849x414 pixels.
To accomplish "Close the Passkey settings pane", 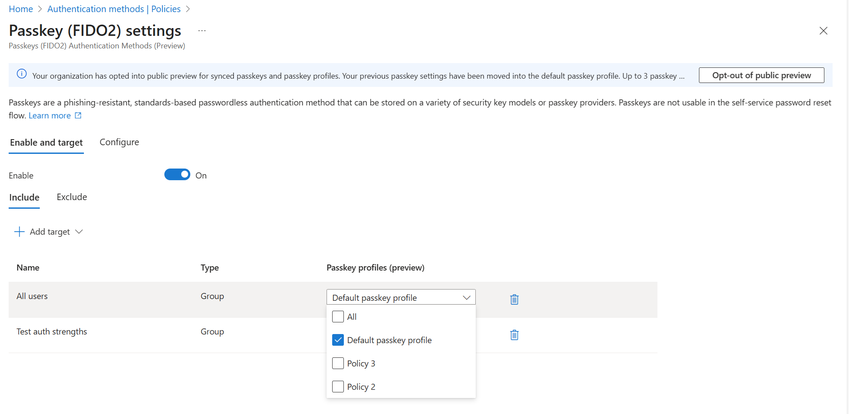I will [x=823, y=31].
